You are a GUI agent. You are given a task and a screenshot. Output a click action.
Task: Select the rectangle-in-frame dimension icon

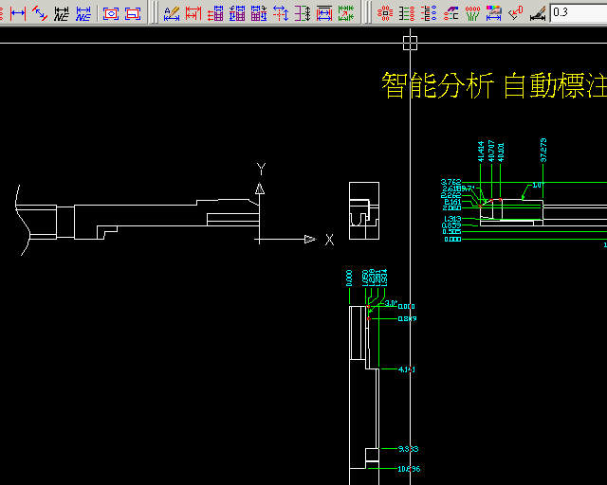pos(133,14)
